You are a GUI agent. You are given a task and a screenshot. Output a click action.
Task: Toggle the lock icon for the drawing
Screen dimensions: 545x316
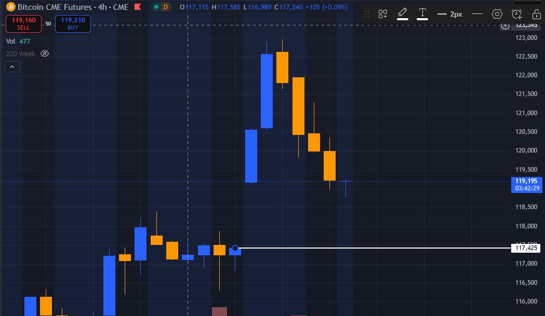coord(536,14)
